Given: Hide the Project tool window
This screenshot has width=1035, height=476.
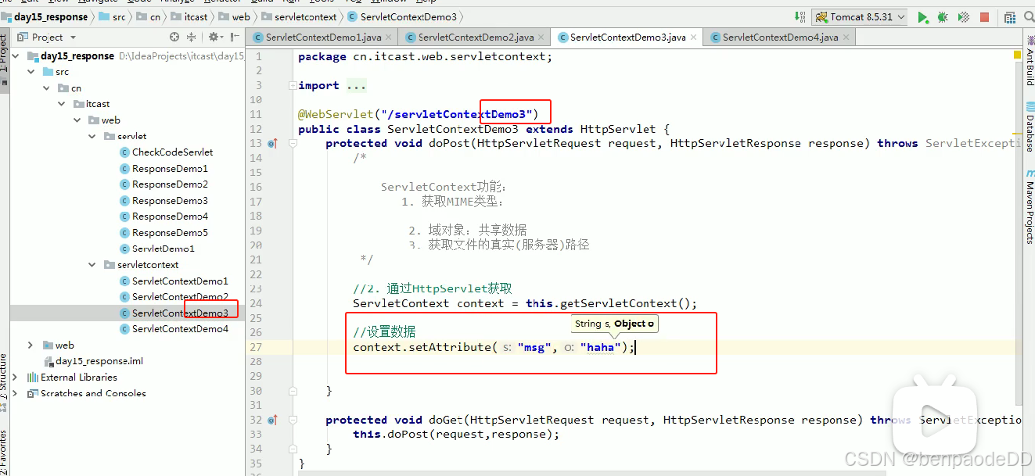Looking at the screenshot, I should [x=235, y=37].
